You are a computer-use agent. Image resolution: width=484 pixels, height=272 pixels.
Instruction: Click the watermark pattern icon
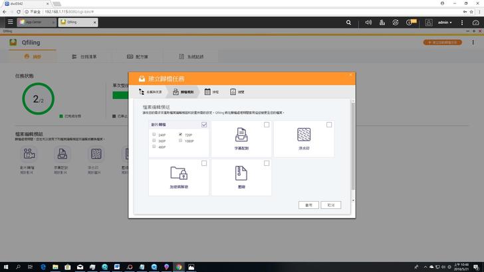click(x=304, y=135)
